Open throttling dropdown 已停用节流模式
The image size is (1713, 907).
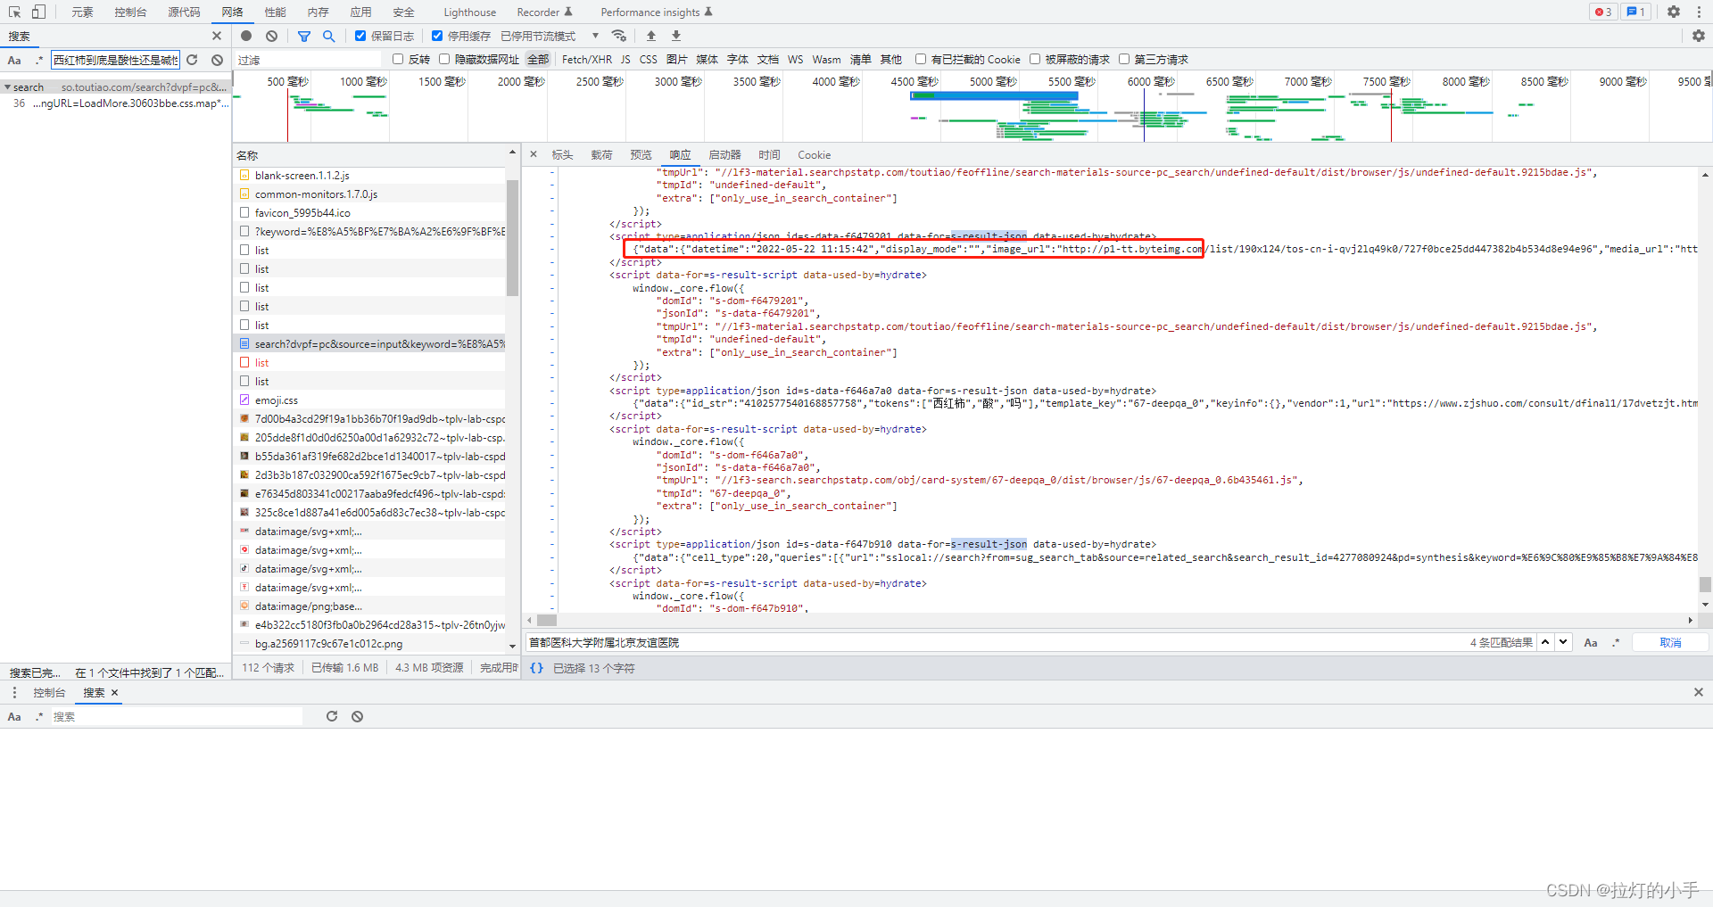click(550, 36)
